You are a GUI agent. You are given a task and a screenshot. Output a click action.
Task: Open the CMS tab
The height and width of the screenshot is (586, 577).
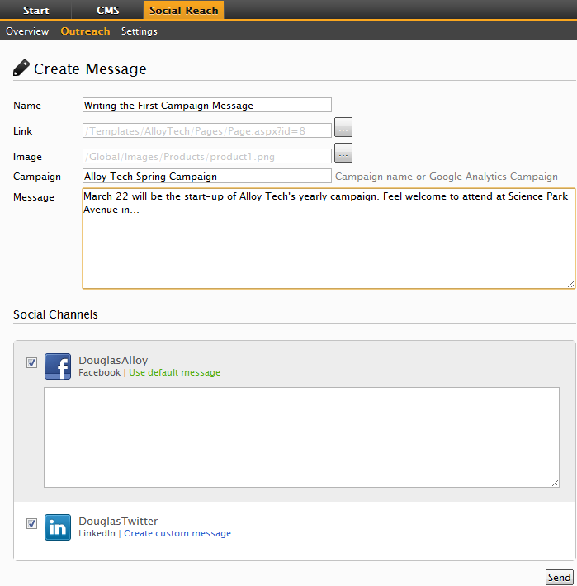coord(107,11)
